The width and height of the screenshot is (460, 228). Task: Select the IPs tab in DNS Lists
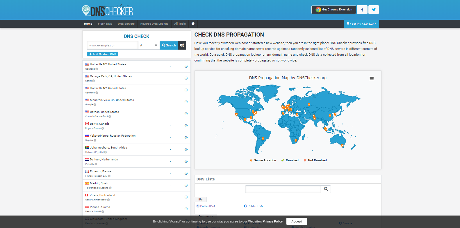(201, 200)
